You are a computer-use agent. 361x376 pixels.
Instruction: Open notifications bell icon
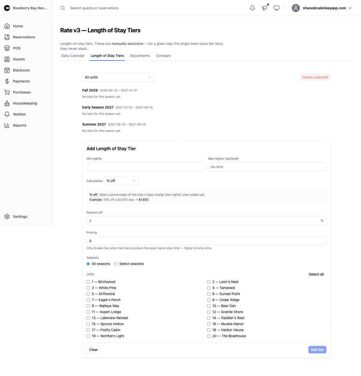(x=252, y=8)
